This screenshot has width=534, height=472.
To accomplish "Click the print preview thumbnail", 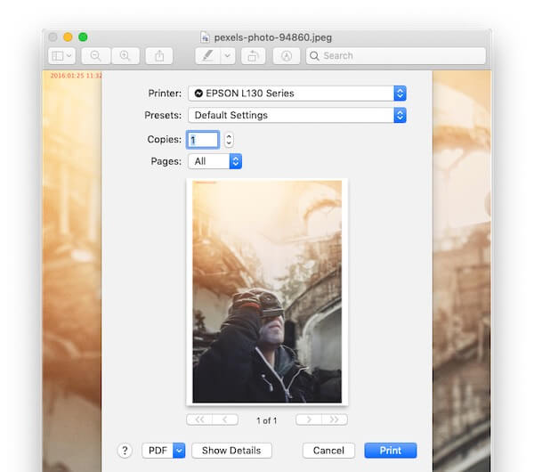I will point(267,292).
